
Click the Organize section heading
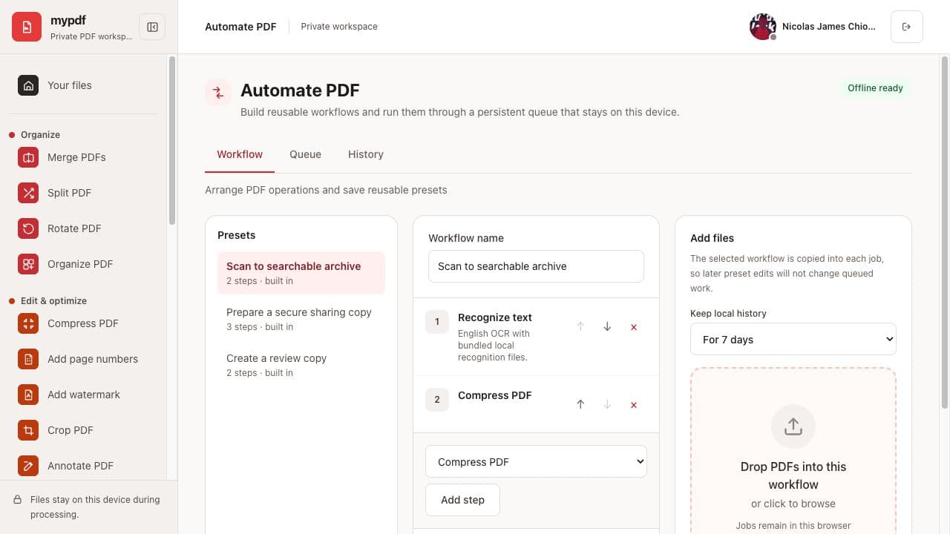pos(40,135)
